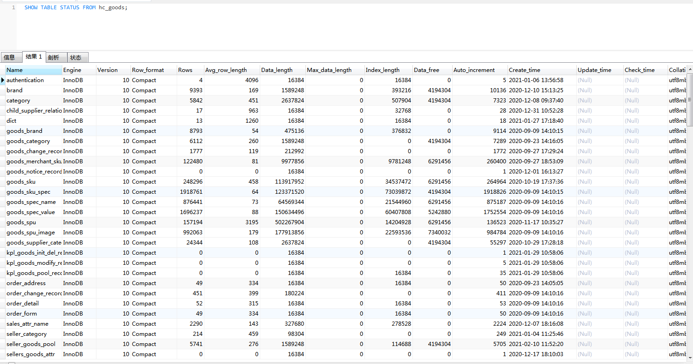Click the Max_data_length column header
Screen dimensions: 693x364
coord(335,70)
